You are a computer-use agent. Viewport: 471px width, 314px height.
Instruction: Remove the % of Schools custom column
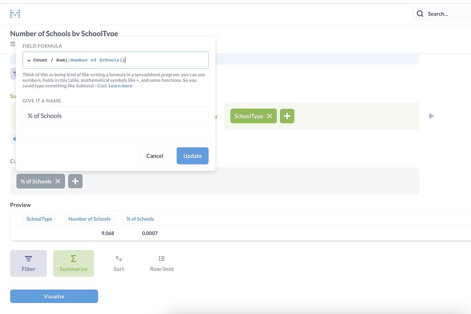click(58, 181)
